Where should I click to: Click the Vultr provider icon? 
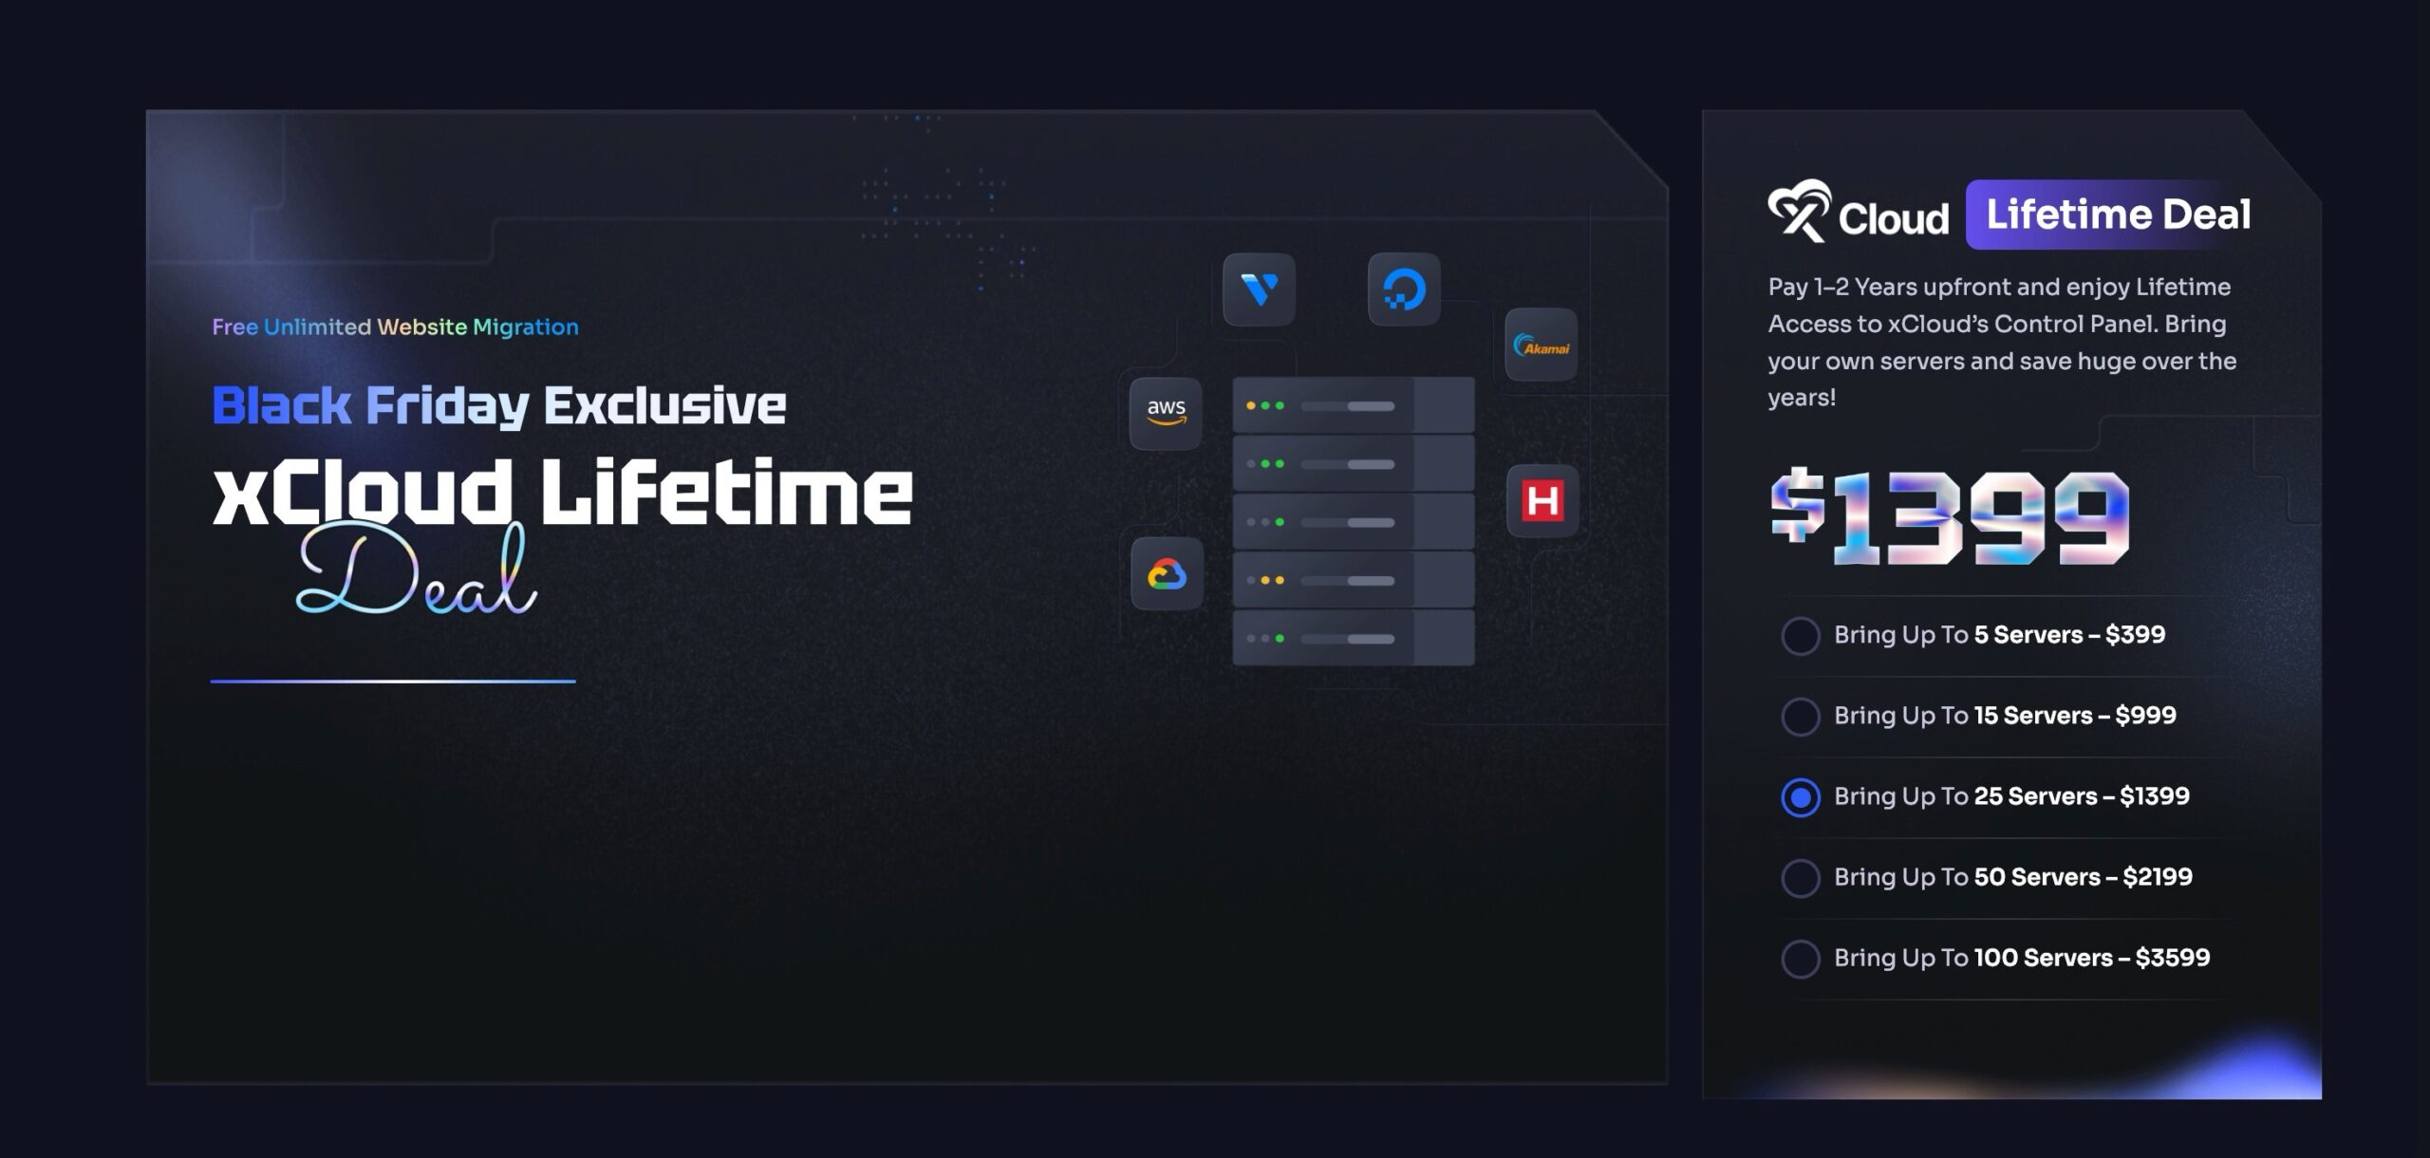coord(1259,289)
